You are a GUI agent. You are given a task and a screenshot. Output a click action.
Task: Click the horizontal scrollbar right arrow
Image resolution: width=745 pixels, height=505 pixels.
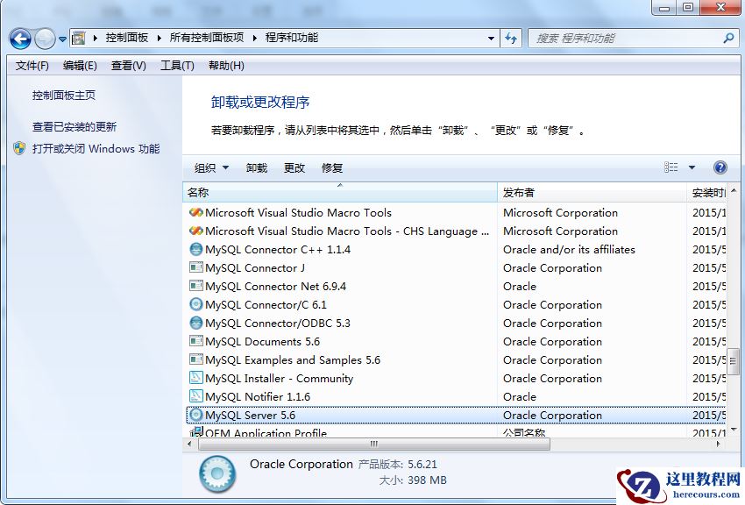719,445
